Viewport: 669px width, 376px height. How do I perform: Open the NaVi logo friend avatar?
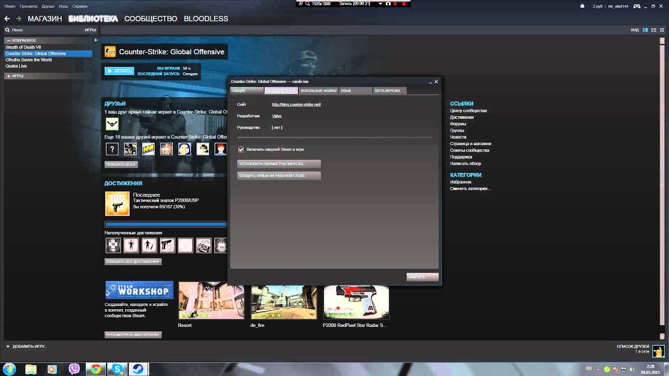148,149
